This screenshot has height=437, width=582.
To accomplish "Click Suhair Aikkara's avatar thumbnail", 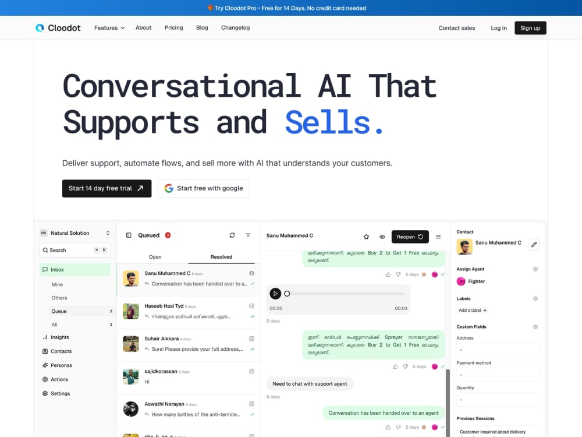I will pyautogui.click(x=130, y=344).
